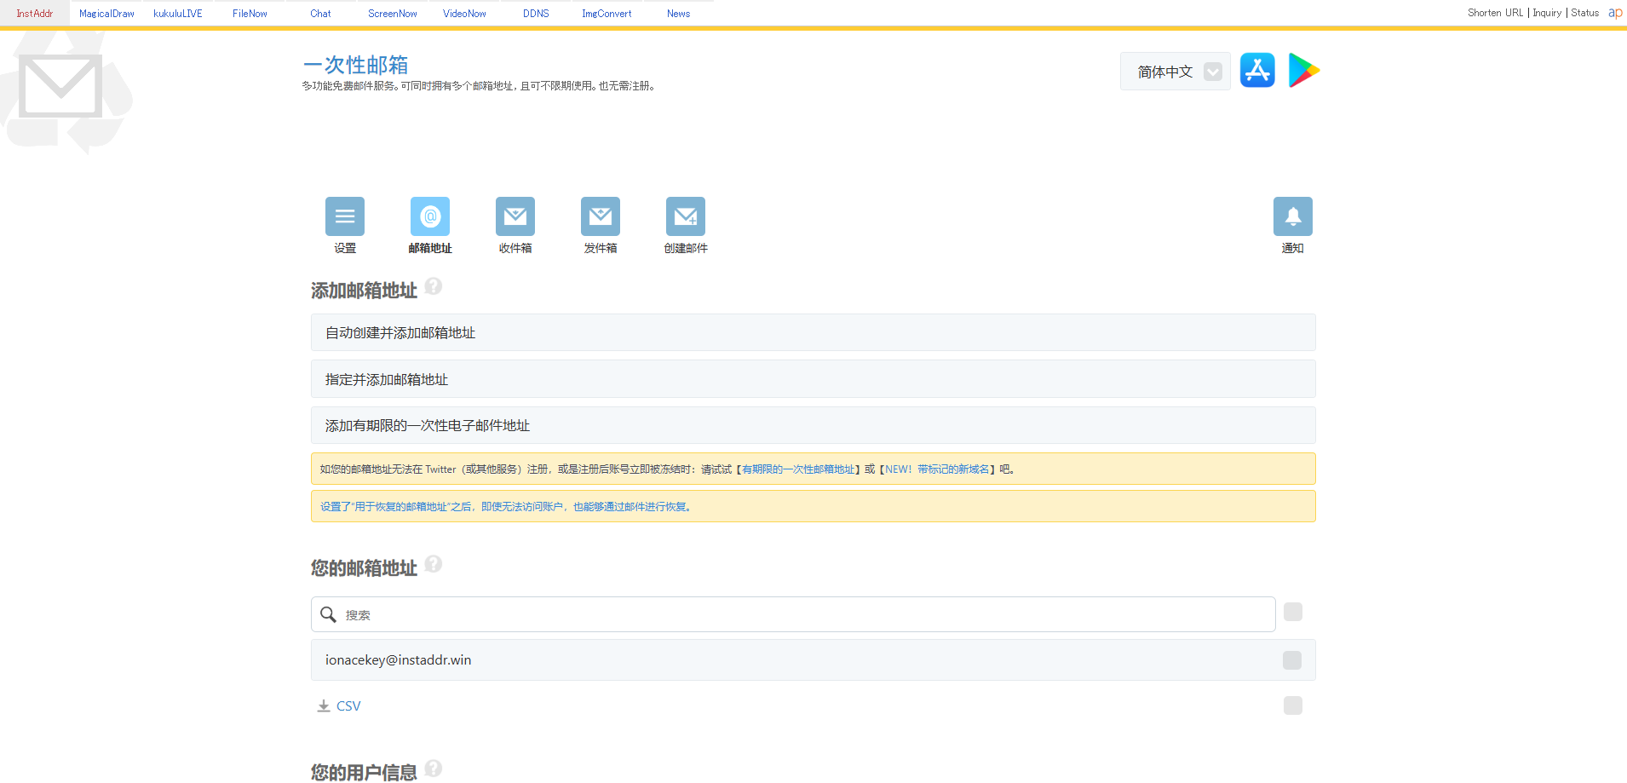Screen dimensions: 1627x783
Task: Click help icon beside 添加邮箱地址 heading
Action: click(434, 286)
